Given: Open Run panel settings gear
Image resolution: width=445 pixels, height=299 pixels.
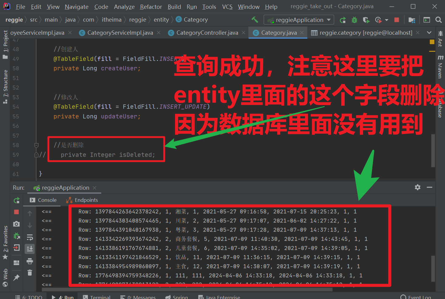Looking at the screenshot, I should [x=418, y=187].
